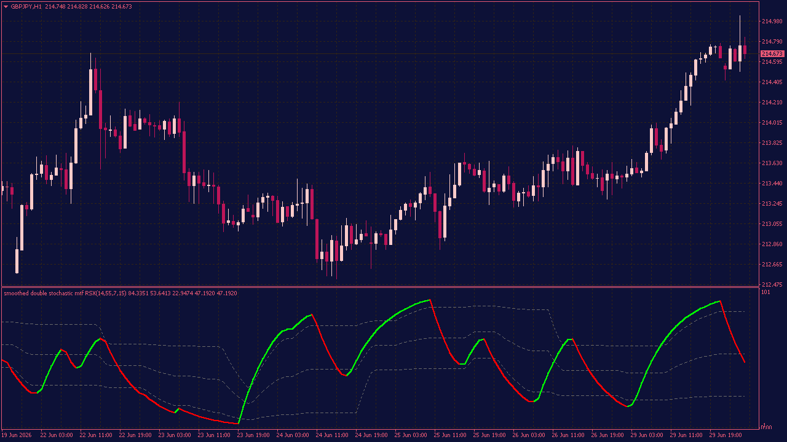Click the indicator scale value 101
The width and height of the screenshot is (787, 442).
coord(765,292)
